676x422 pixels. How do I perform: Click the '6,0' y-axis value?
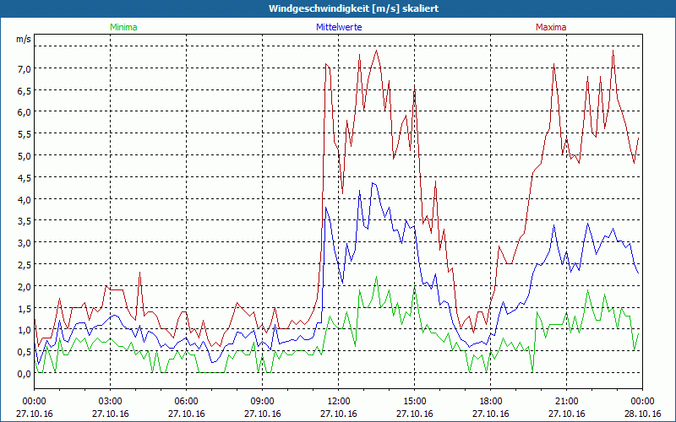coord(24,112)
